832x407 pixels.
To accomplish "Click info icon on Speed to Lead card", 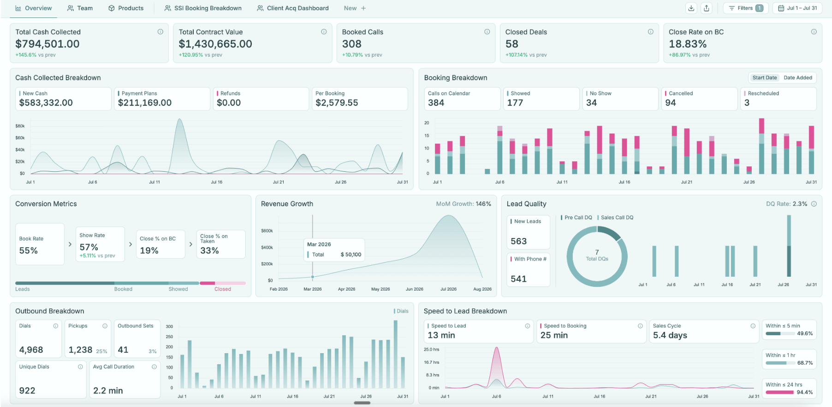I will tap(528, 326).
